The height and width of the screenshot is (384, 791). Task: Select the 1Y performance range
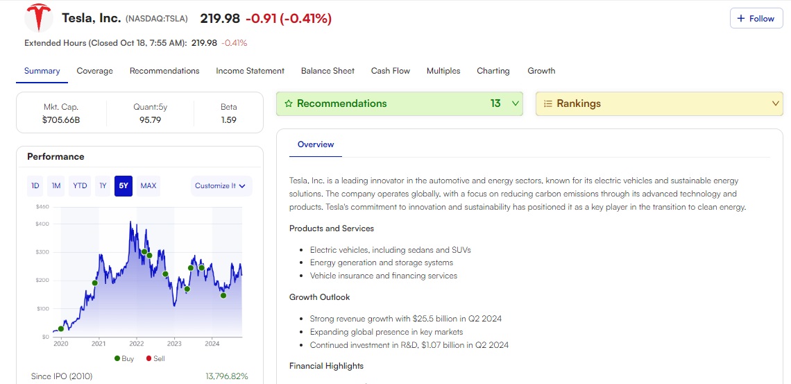pyautogui.click(x=103, y=185)
